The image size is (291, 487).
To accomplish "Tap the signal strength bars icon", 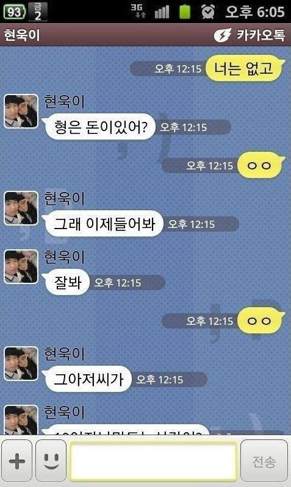I will (162, 12).
